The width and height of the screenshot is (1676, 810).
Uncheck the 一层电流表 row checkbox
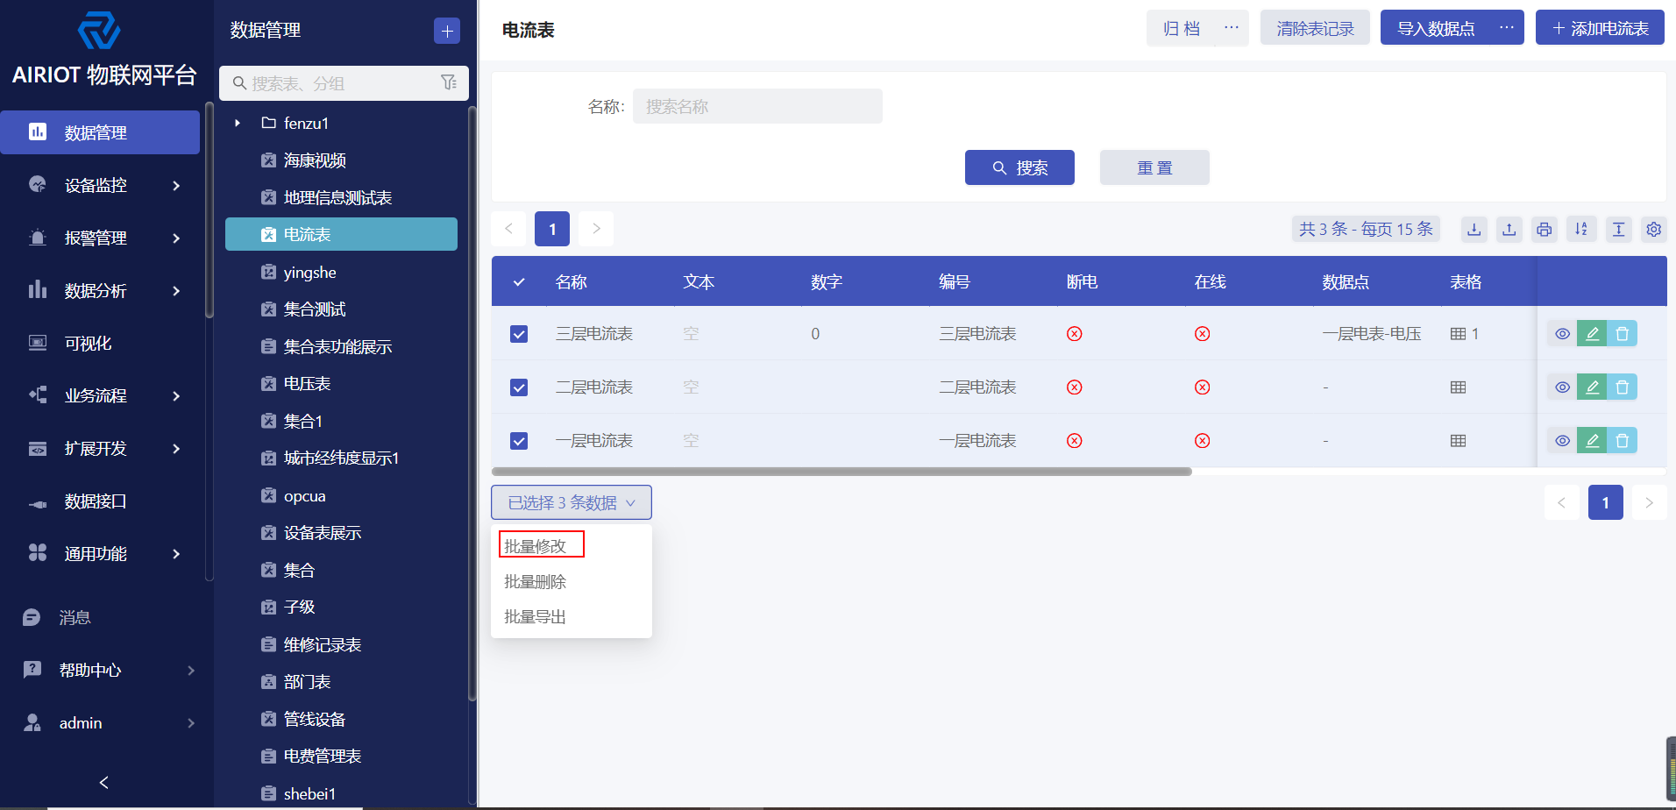[519, 441]
